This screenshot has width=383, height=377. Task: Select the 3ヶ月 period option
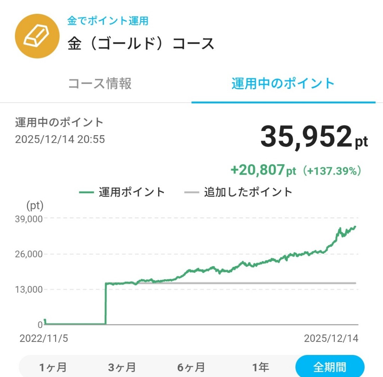122,367
